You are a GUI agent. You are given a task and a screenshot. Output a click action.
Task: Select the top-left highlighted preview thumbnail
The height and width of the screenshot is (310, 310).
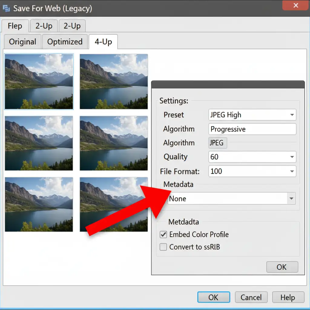click(x=39, y=81)
